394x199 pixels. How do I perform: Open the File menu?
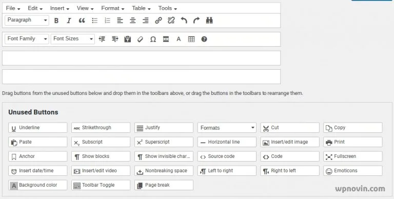(13, 8)
